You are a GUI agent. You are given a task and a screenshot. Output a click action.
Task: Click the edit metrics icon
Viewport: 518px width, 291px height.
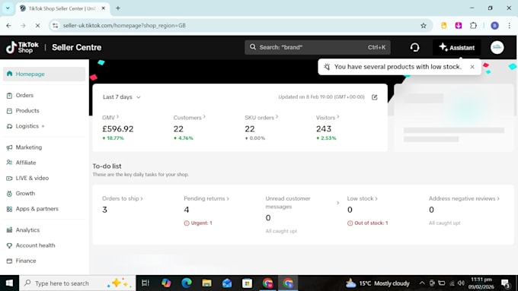click(x=374, y=97)
